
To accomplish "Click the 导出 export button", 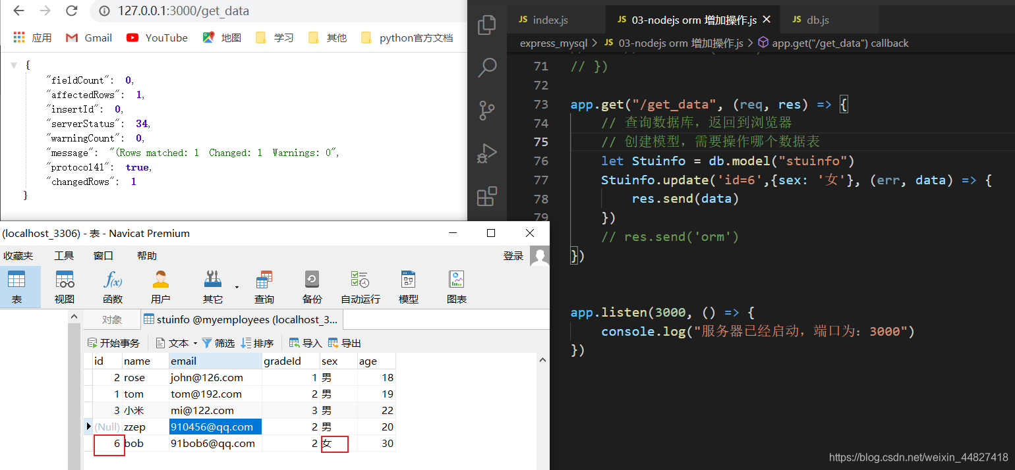I will (x=345, y=343).
